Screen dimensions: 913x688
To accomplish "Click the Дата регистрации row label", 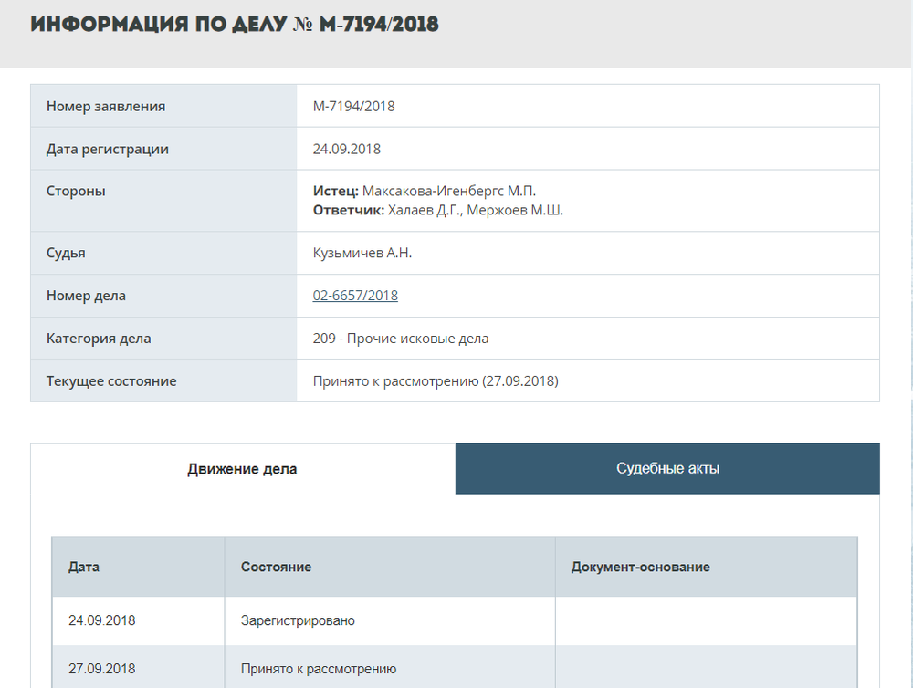I will click(108, 149).
